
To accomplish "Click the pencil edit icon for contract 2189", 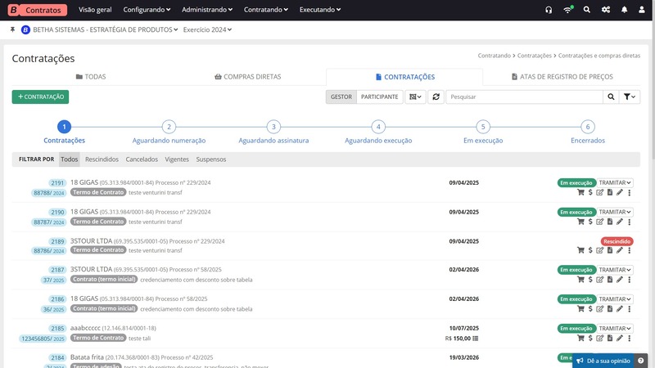I will point(620,251).
